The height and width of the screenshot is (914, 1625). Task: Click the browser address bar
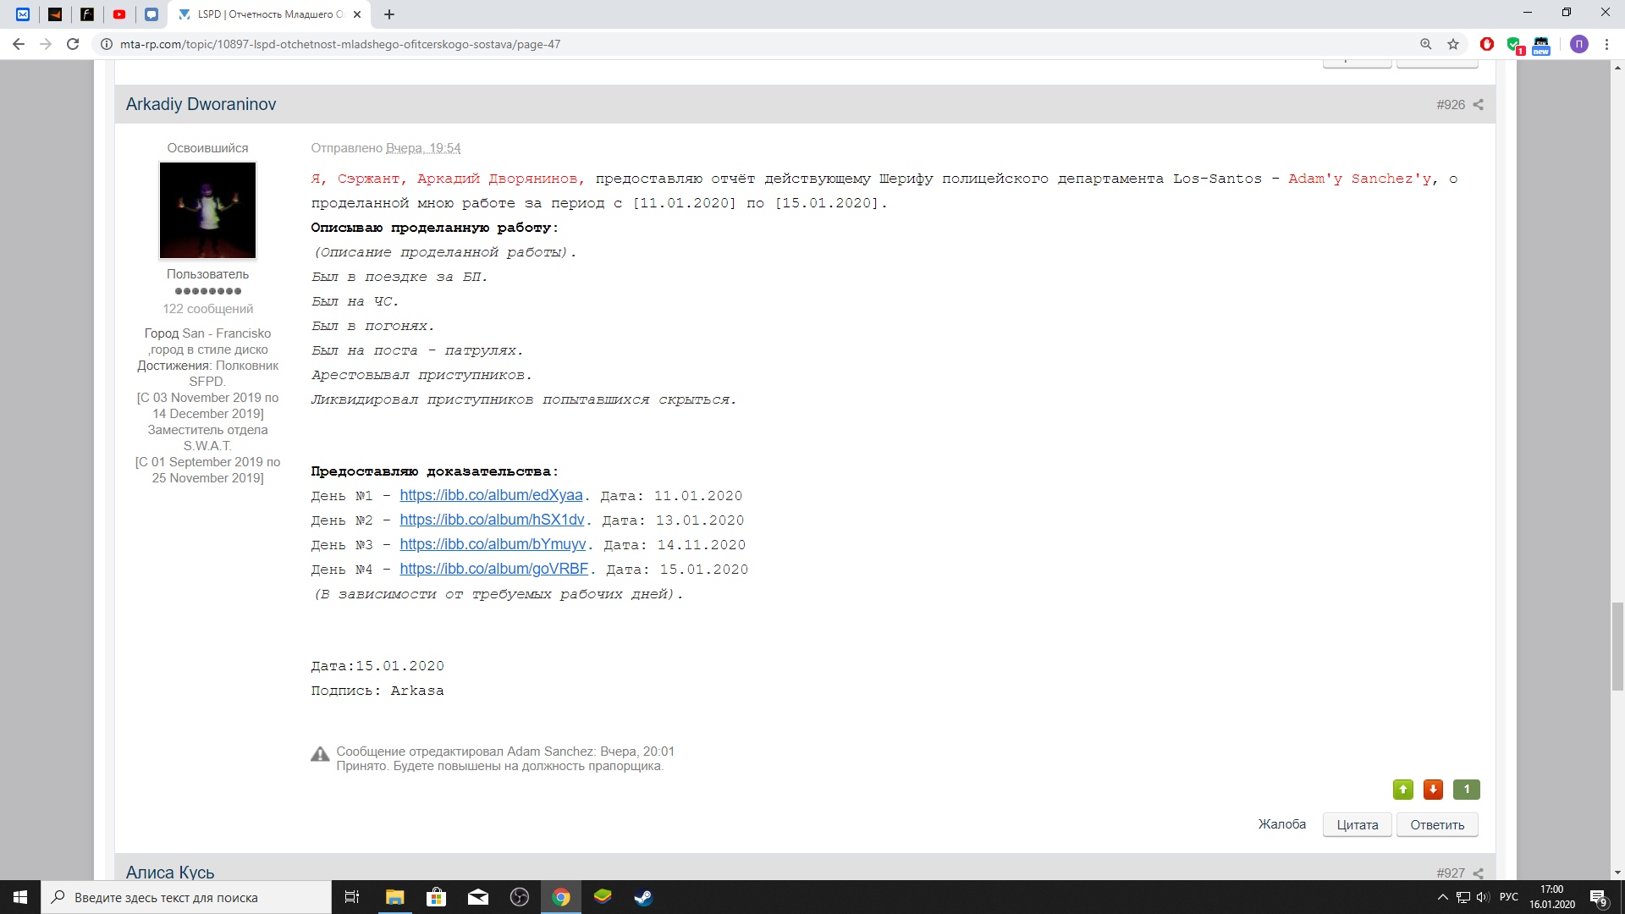click(677, 44)
